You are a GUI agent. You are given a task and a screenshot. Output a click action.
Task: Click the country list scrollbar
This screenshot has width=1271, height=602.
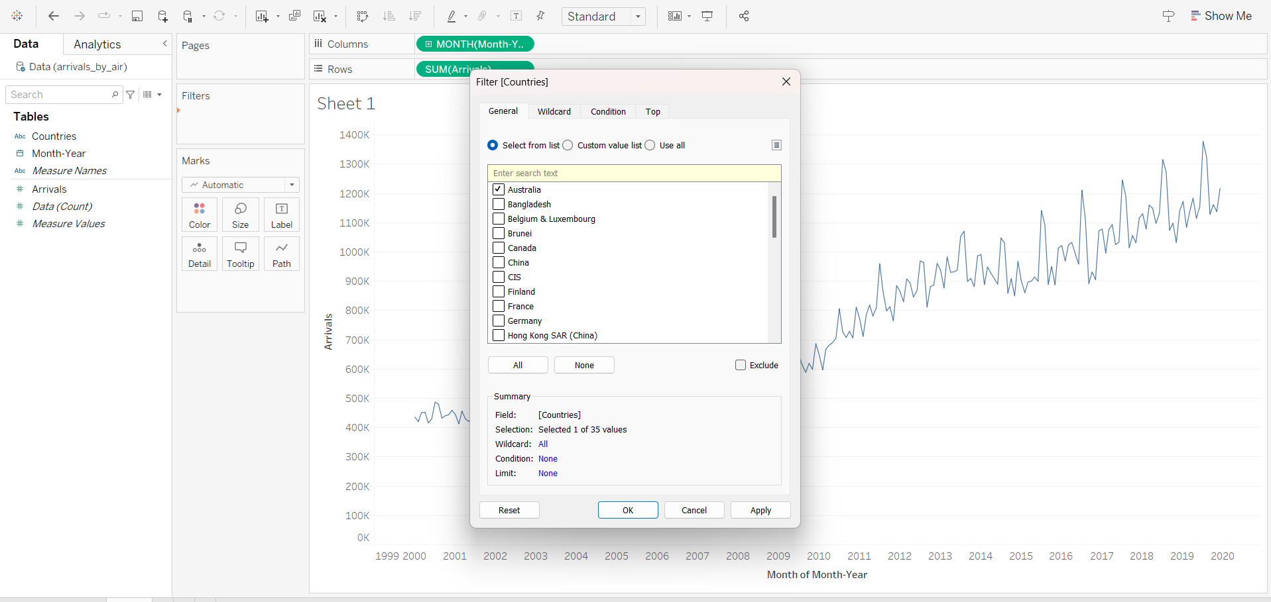tap(774, 217)
